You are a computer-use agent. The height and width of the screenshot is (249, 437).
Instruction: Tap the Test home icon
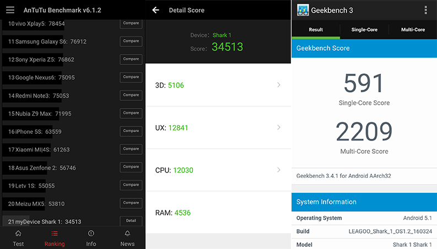[18, 234]
